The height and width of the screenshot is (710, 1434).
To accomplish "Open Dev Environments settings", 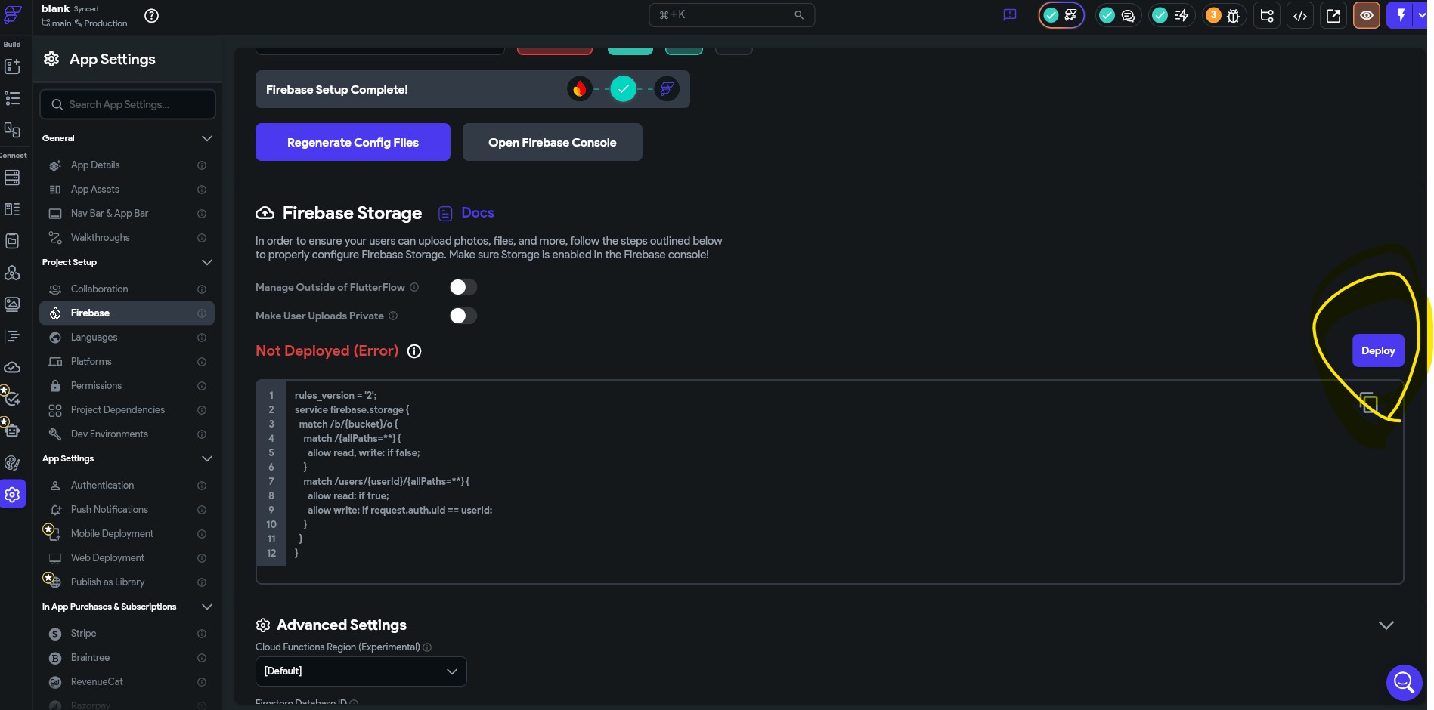I will click(x=127, y=434).
